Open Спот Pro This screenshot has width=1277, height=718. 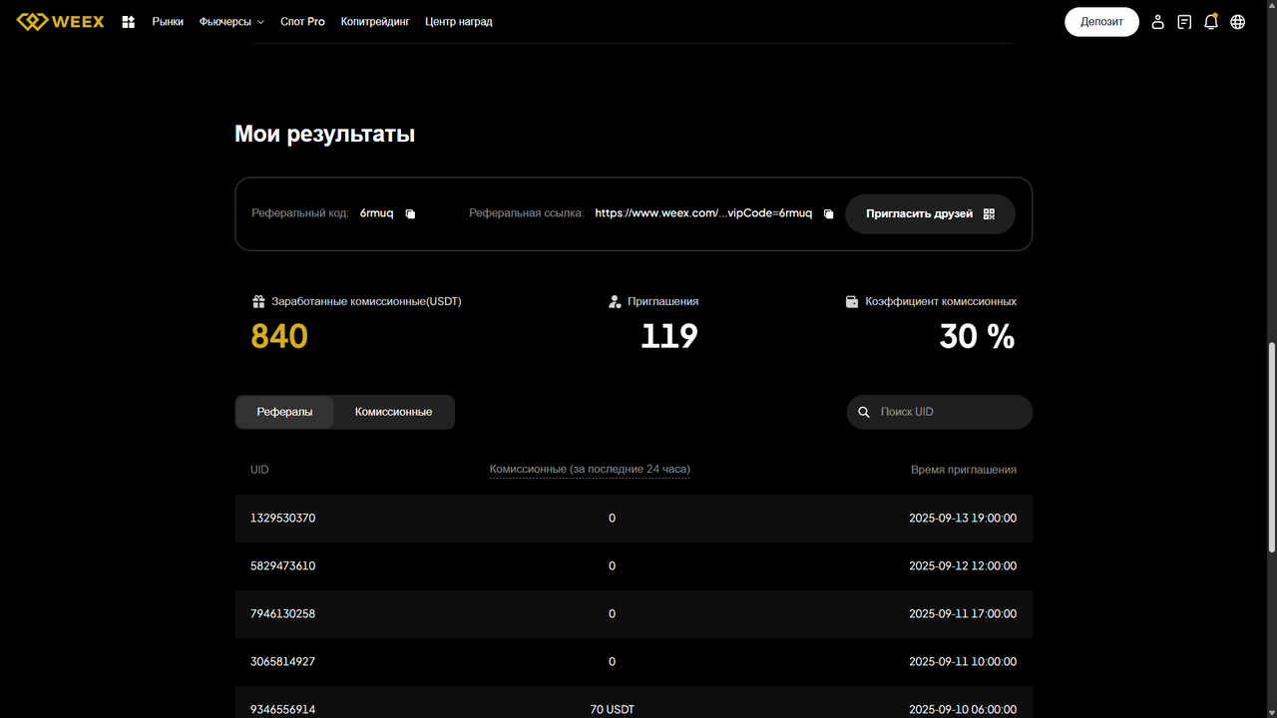[x=302, y=22]
